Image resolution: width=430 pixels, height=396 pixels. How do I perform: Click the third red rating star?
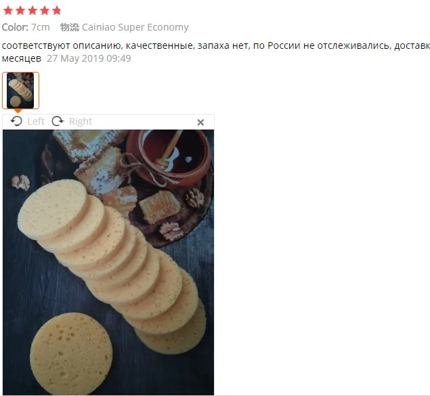pos(33,10)
